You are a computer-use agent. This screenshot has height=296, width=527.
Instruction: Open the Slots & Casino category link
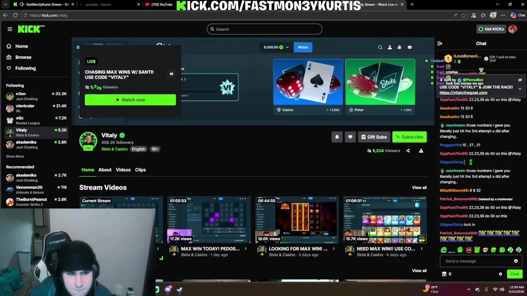[x=114, y=149]
